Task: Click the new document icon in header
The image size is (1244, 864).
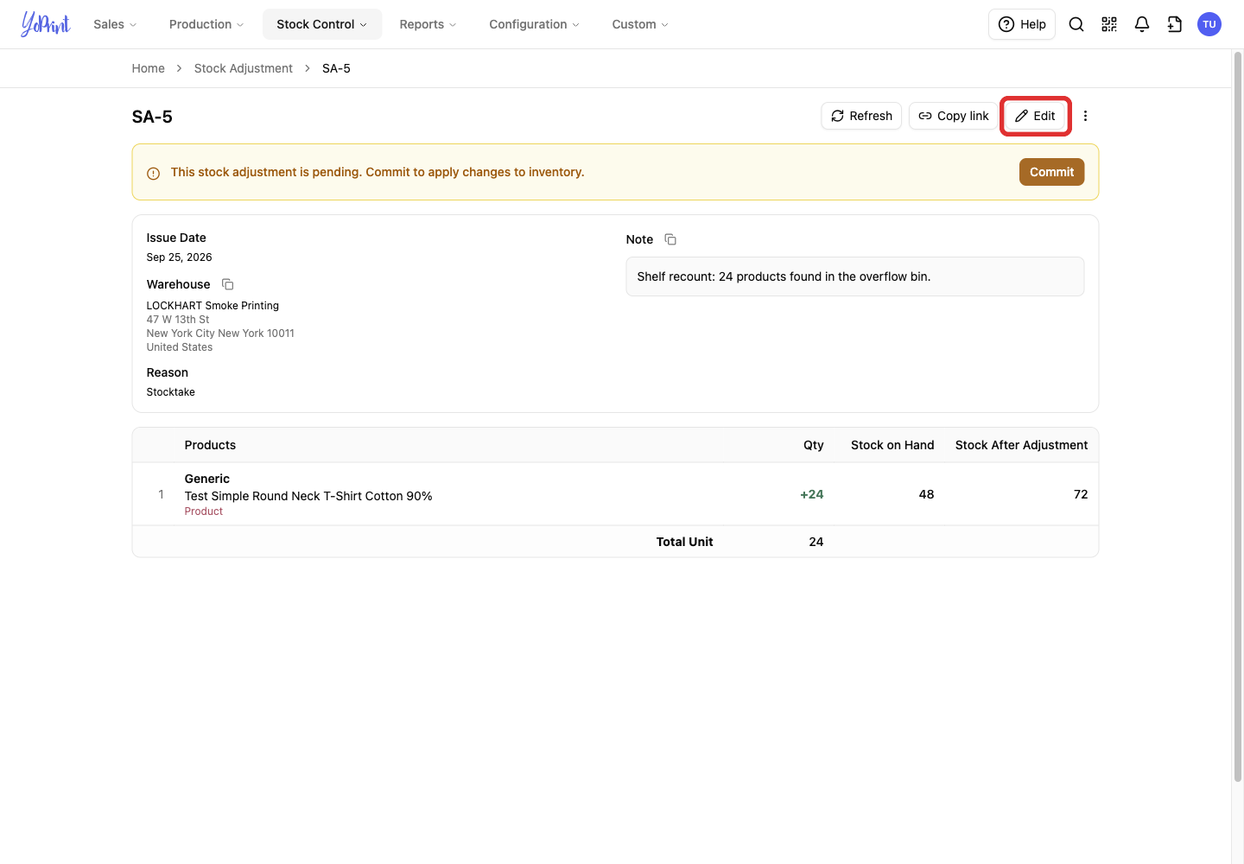Action: pyautogui.click(x=1175, y=24)
